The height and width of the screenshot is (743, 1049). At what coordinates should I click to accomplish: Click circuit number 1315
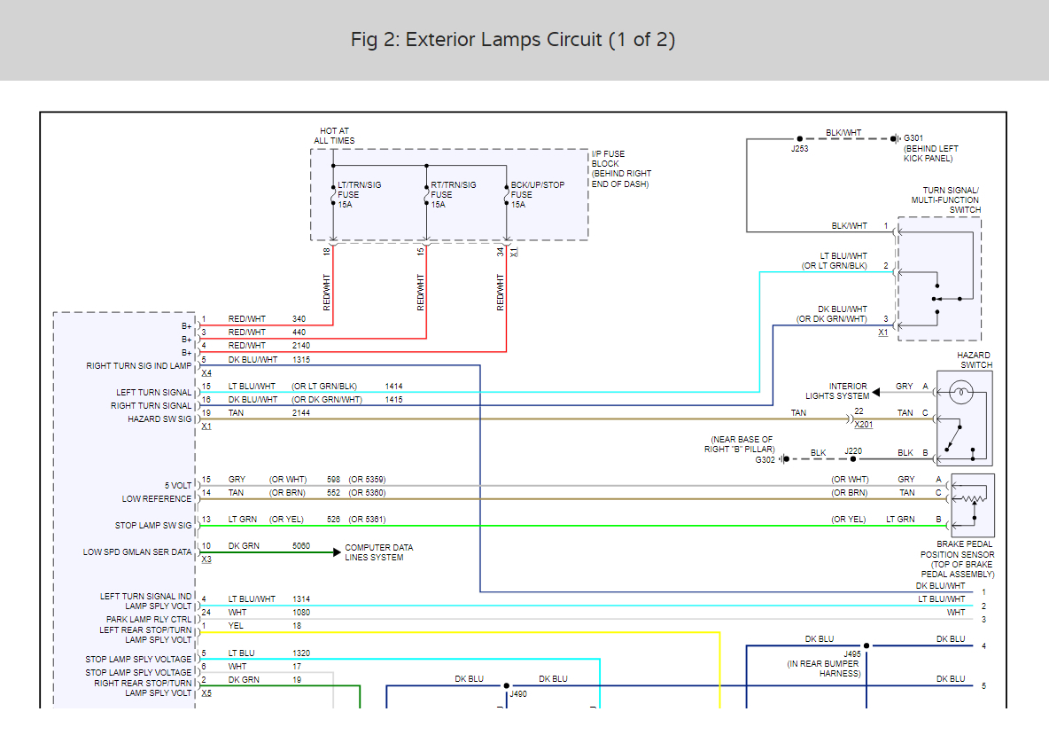(301, 359)
